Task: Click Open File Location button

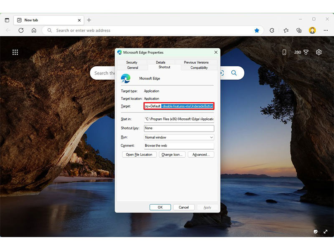Action: [x=139, y=155]
